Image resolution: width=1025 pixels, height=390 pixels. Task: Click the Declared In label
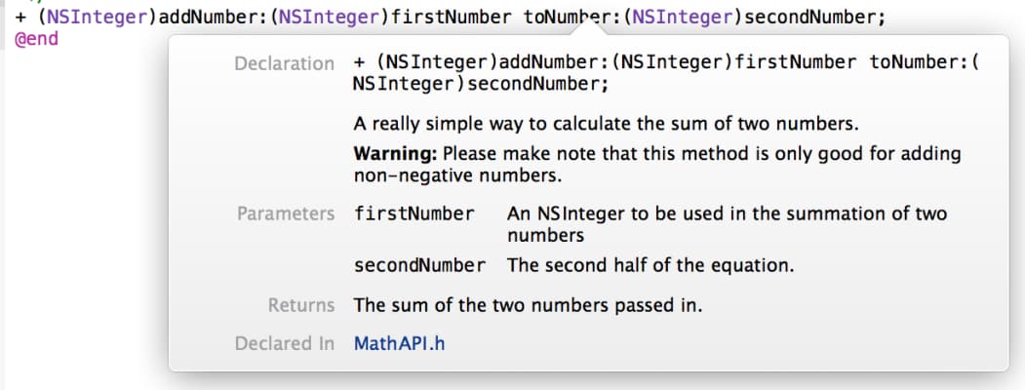pyautogui.click(x=284, y=343)
